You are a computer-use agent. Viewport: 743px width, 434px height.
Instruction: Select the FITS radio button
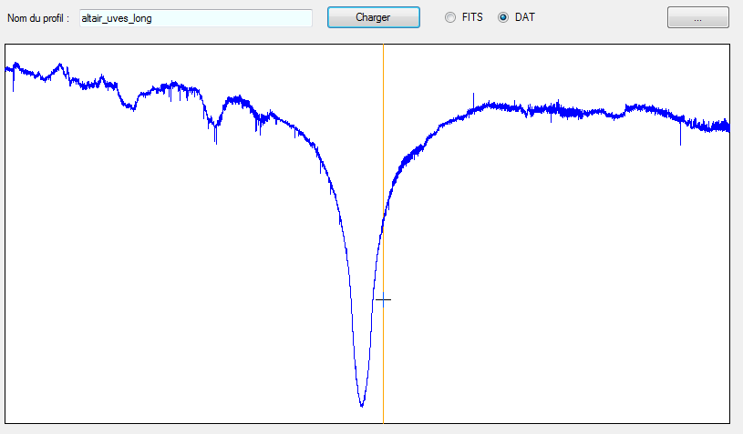(x=450, y=17)
